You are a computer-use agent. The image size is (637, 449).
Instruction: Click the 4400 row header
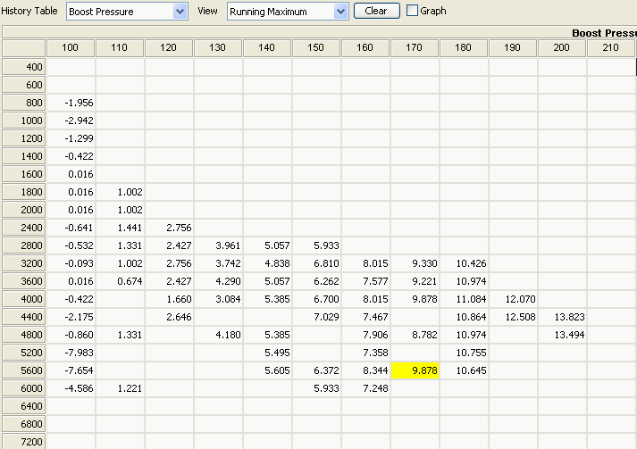pyautogui.click(x=24, y=317)
